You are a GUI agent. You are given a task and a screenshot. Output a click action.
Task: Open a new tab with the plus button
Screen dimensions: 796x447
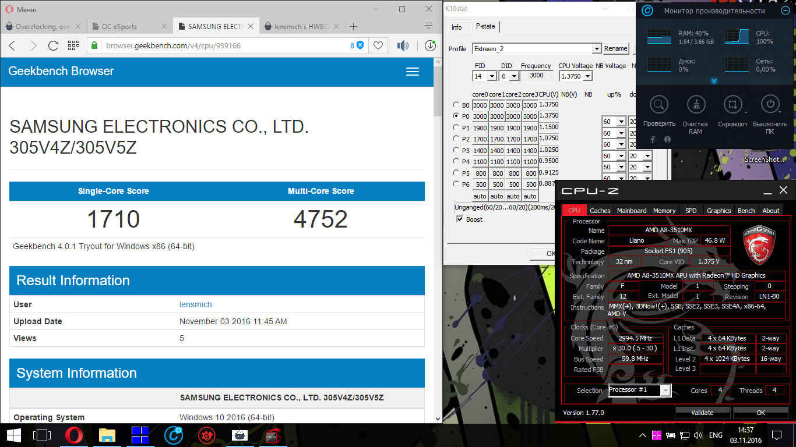point(353,26)
